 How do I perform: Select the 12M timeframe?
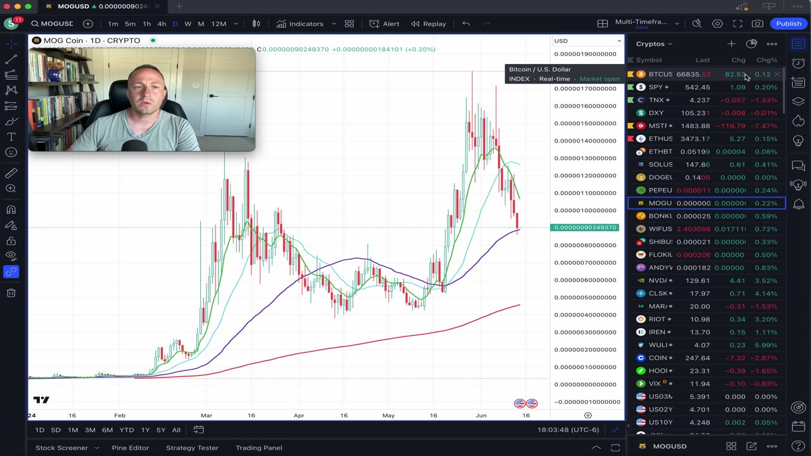(x=219, y=23)
